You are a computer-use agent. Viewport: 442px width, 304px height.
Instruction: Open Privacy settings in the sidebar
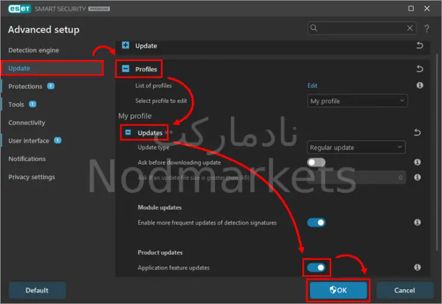[32, 177]
